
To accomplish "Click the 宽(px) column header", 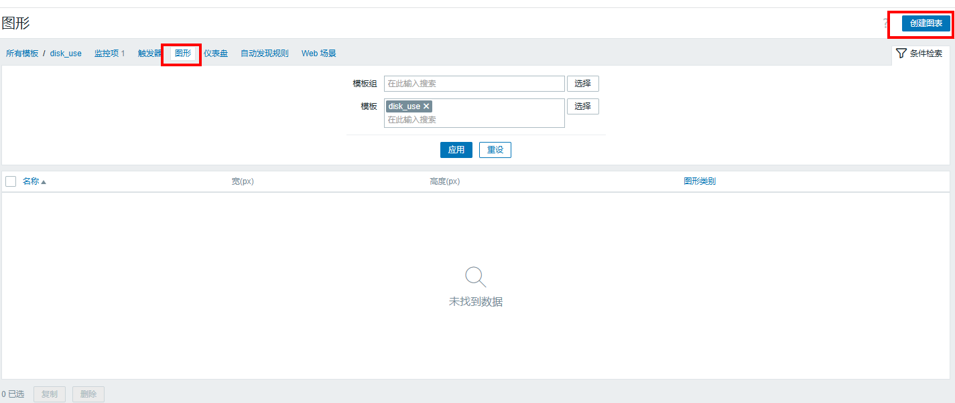I will pos(243,181).
